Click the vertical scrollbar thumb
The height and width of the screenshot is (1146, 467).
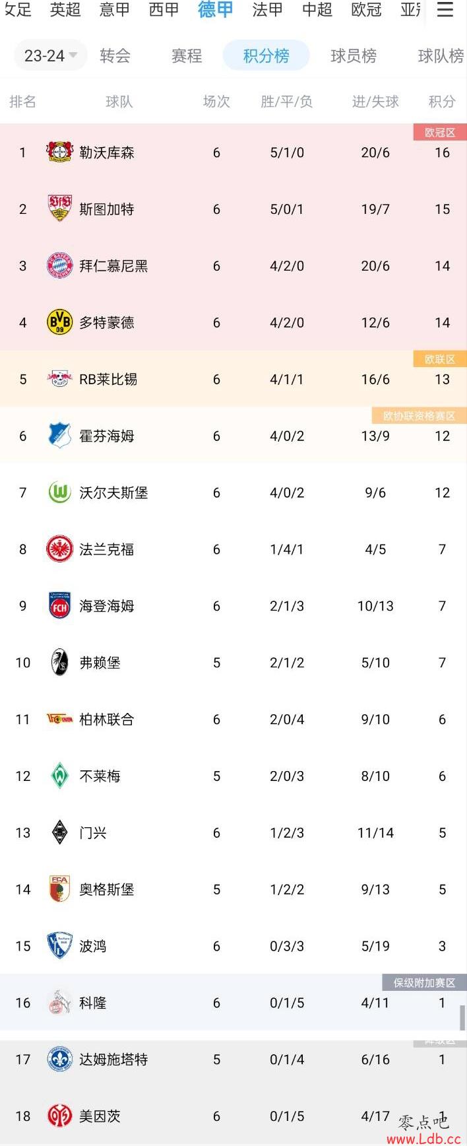[x=463, y=1017]
